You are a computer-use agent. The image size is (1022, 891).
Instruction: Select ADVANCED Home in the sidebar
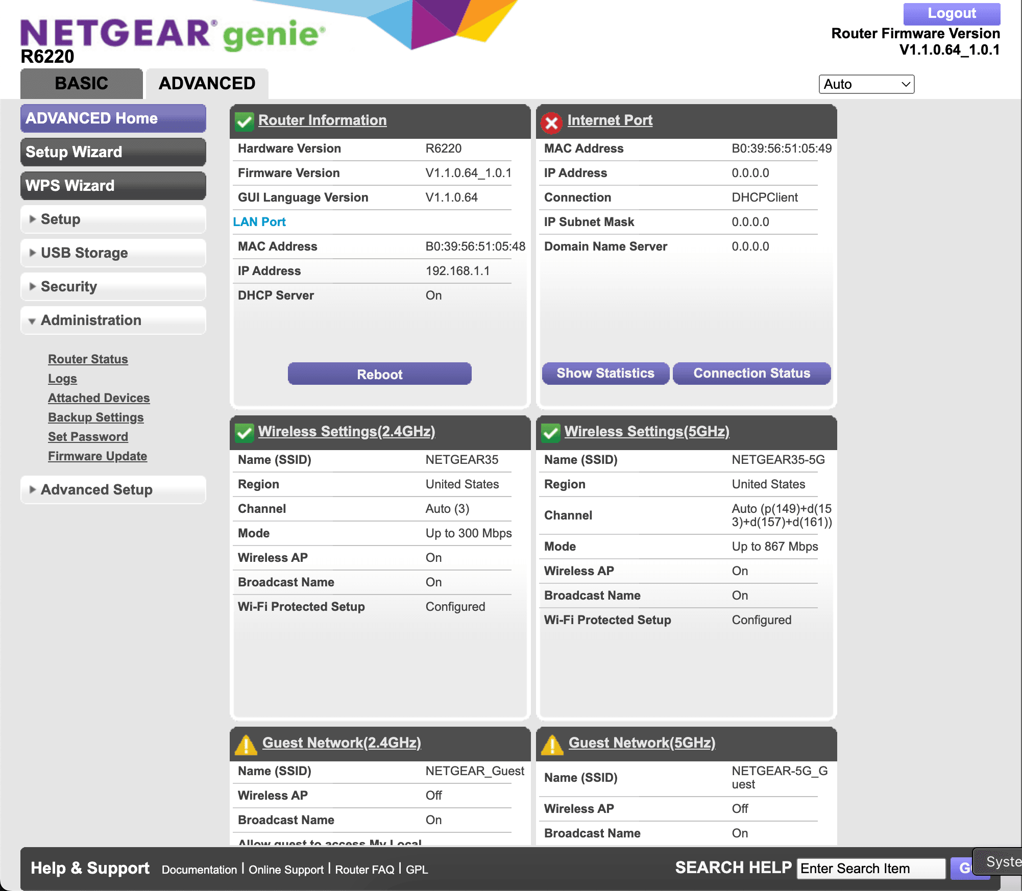coord(113,118)
